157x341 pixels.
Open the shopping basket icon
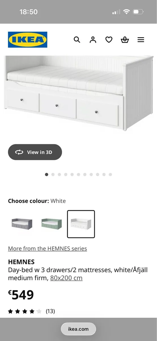point(125,39)
